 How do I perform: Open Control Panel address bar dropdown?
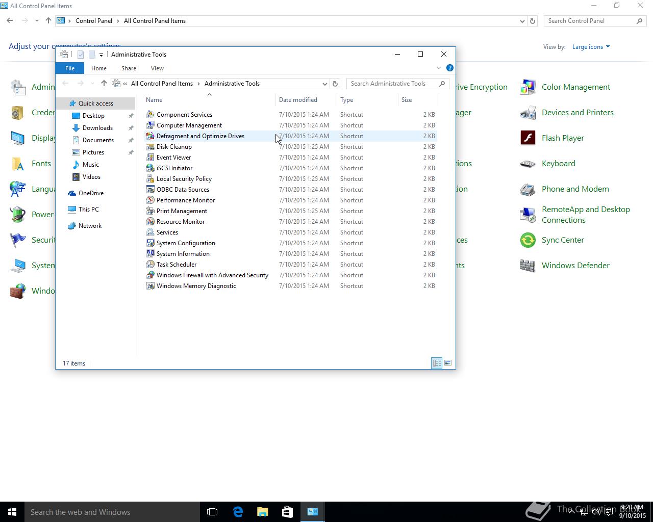pyautogui.click(x=522, y=21)
